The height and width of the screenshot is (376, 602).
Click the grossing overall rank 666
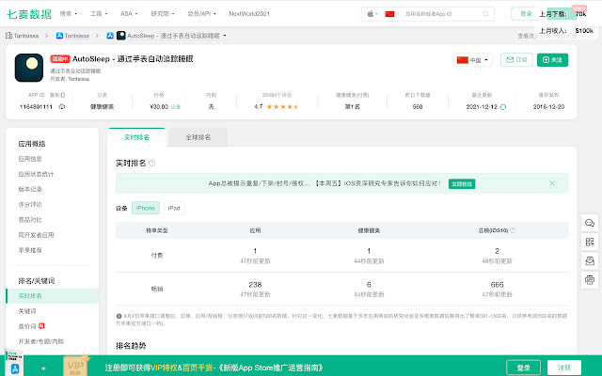point(497,285)
